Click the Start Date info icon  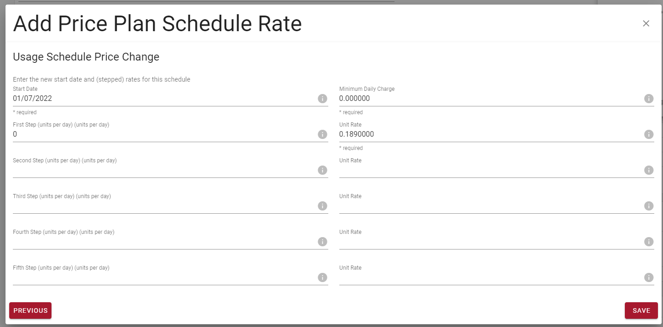(x=322, y=99)
